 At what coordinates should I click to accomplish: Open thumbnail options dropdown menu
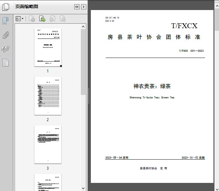coord(19,19)
